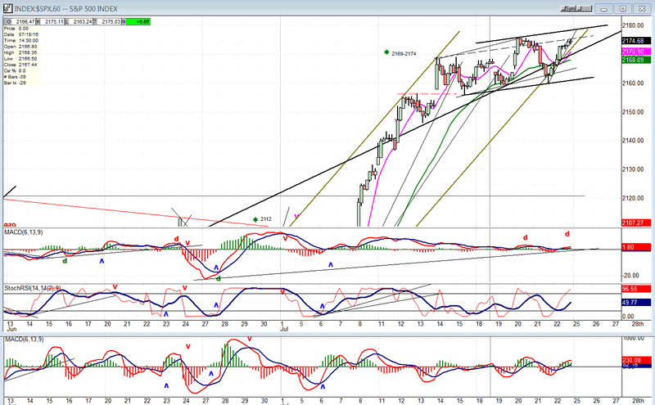Click the green 2168.09 price marker
This screenshot has height=405, width=655.
coord(635,60)
